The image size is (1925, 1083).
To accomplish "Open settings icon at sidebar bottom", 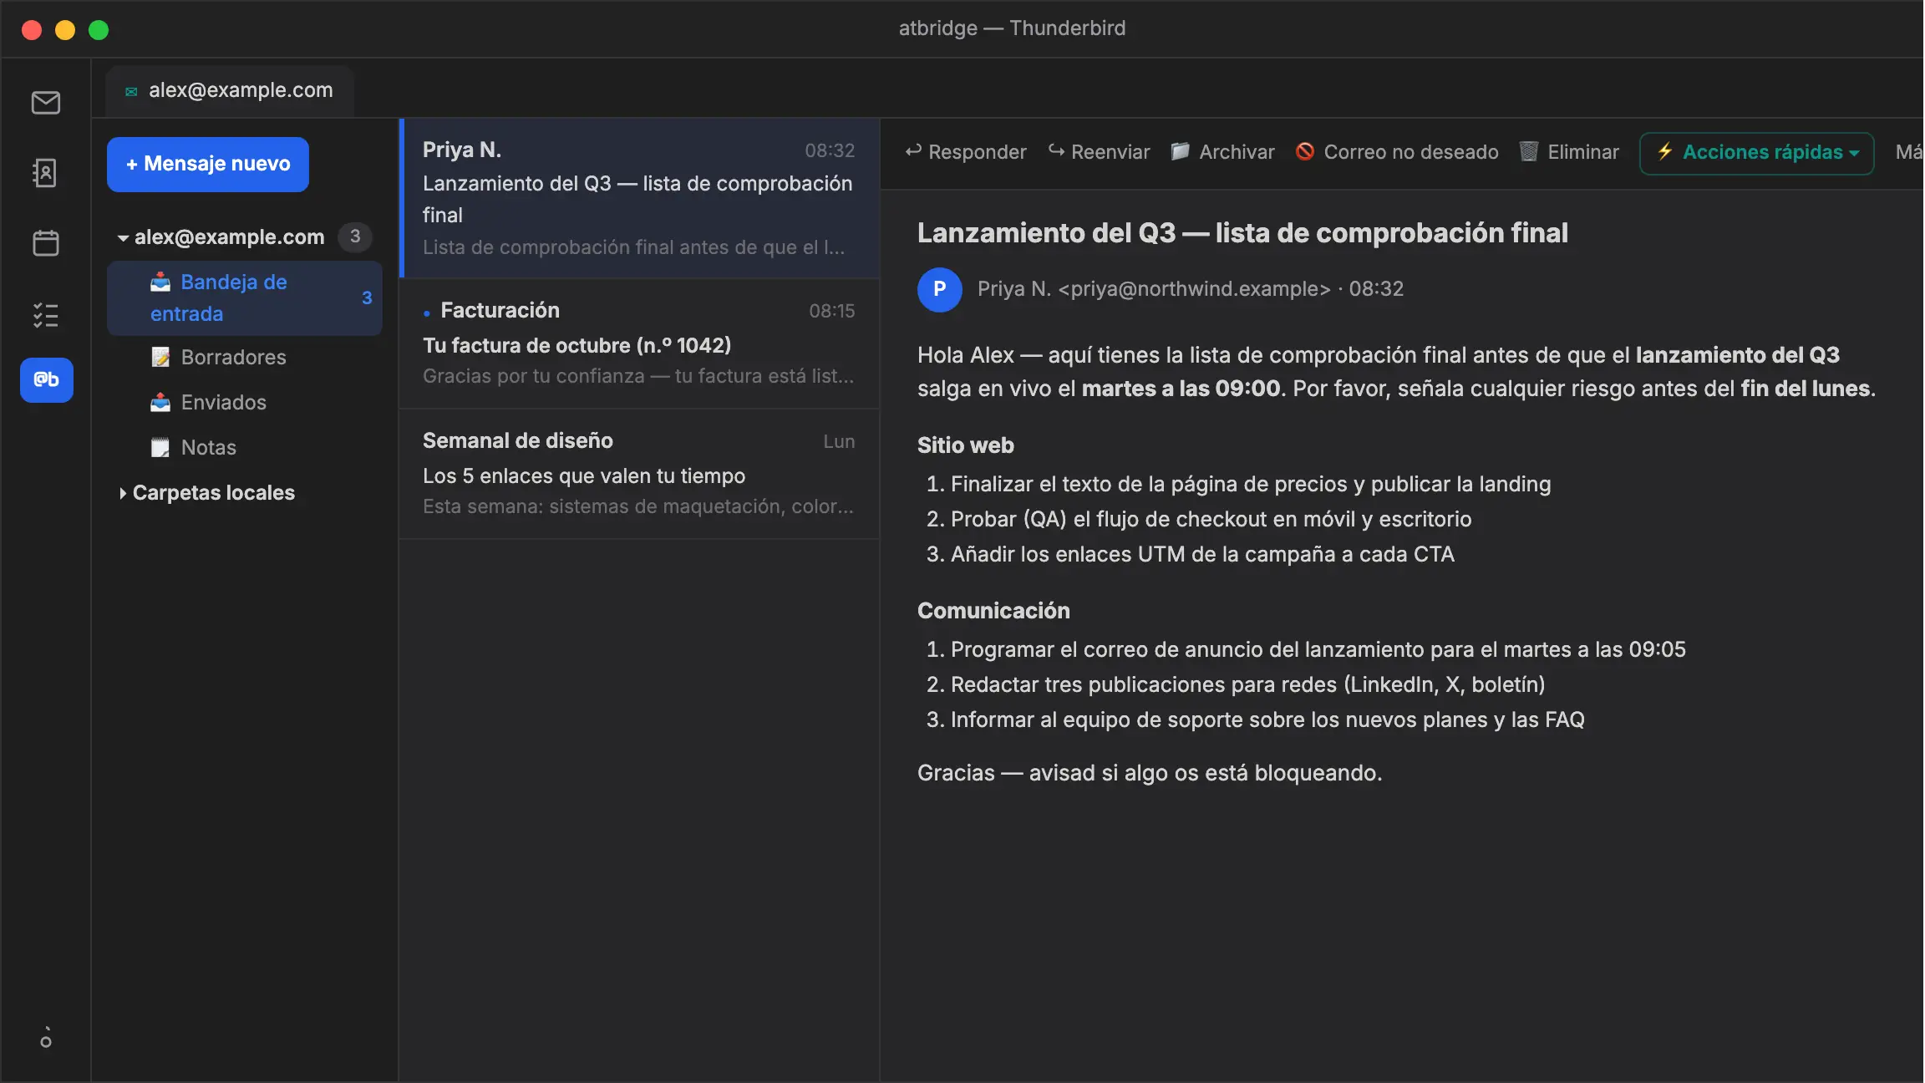I will coord(46,1037).
